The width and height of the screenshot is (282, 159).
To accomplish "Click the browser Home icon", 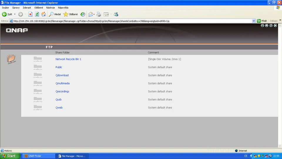I will (43, 14).
